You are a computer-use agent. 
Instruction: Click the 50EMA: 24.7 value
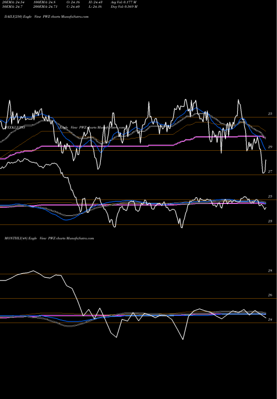tap(13, 7)
